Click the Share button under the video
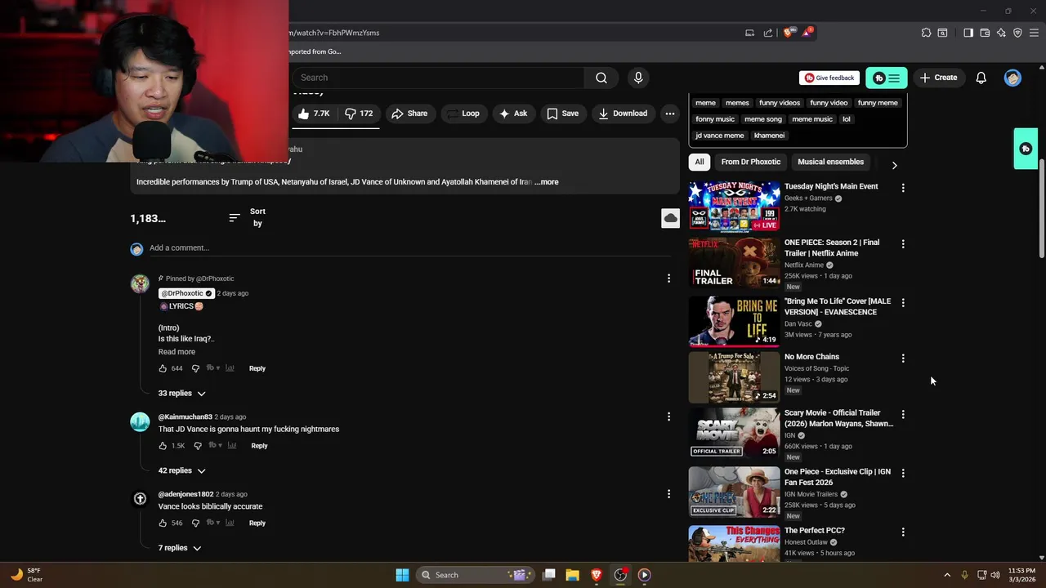Screen dimensions: 1046x588 [x=409, y=114]
